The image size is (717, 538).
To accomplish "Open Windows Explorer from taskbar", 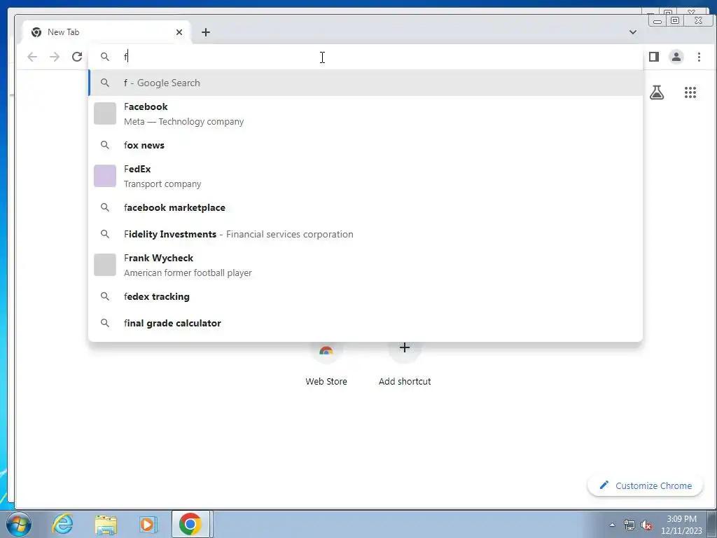I will point(106,524).
